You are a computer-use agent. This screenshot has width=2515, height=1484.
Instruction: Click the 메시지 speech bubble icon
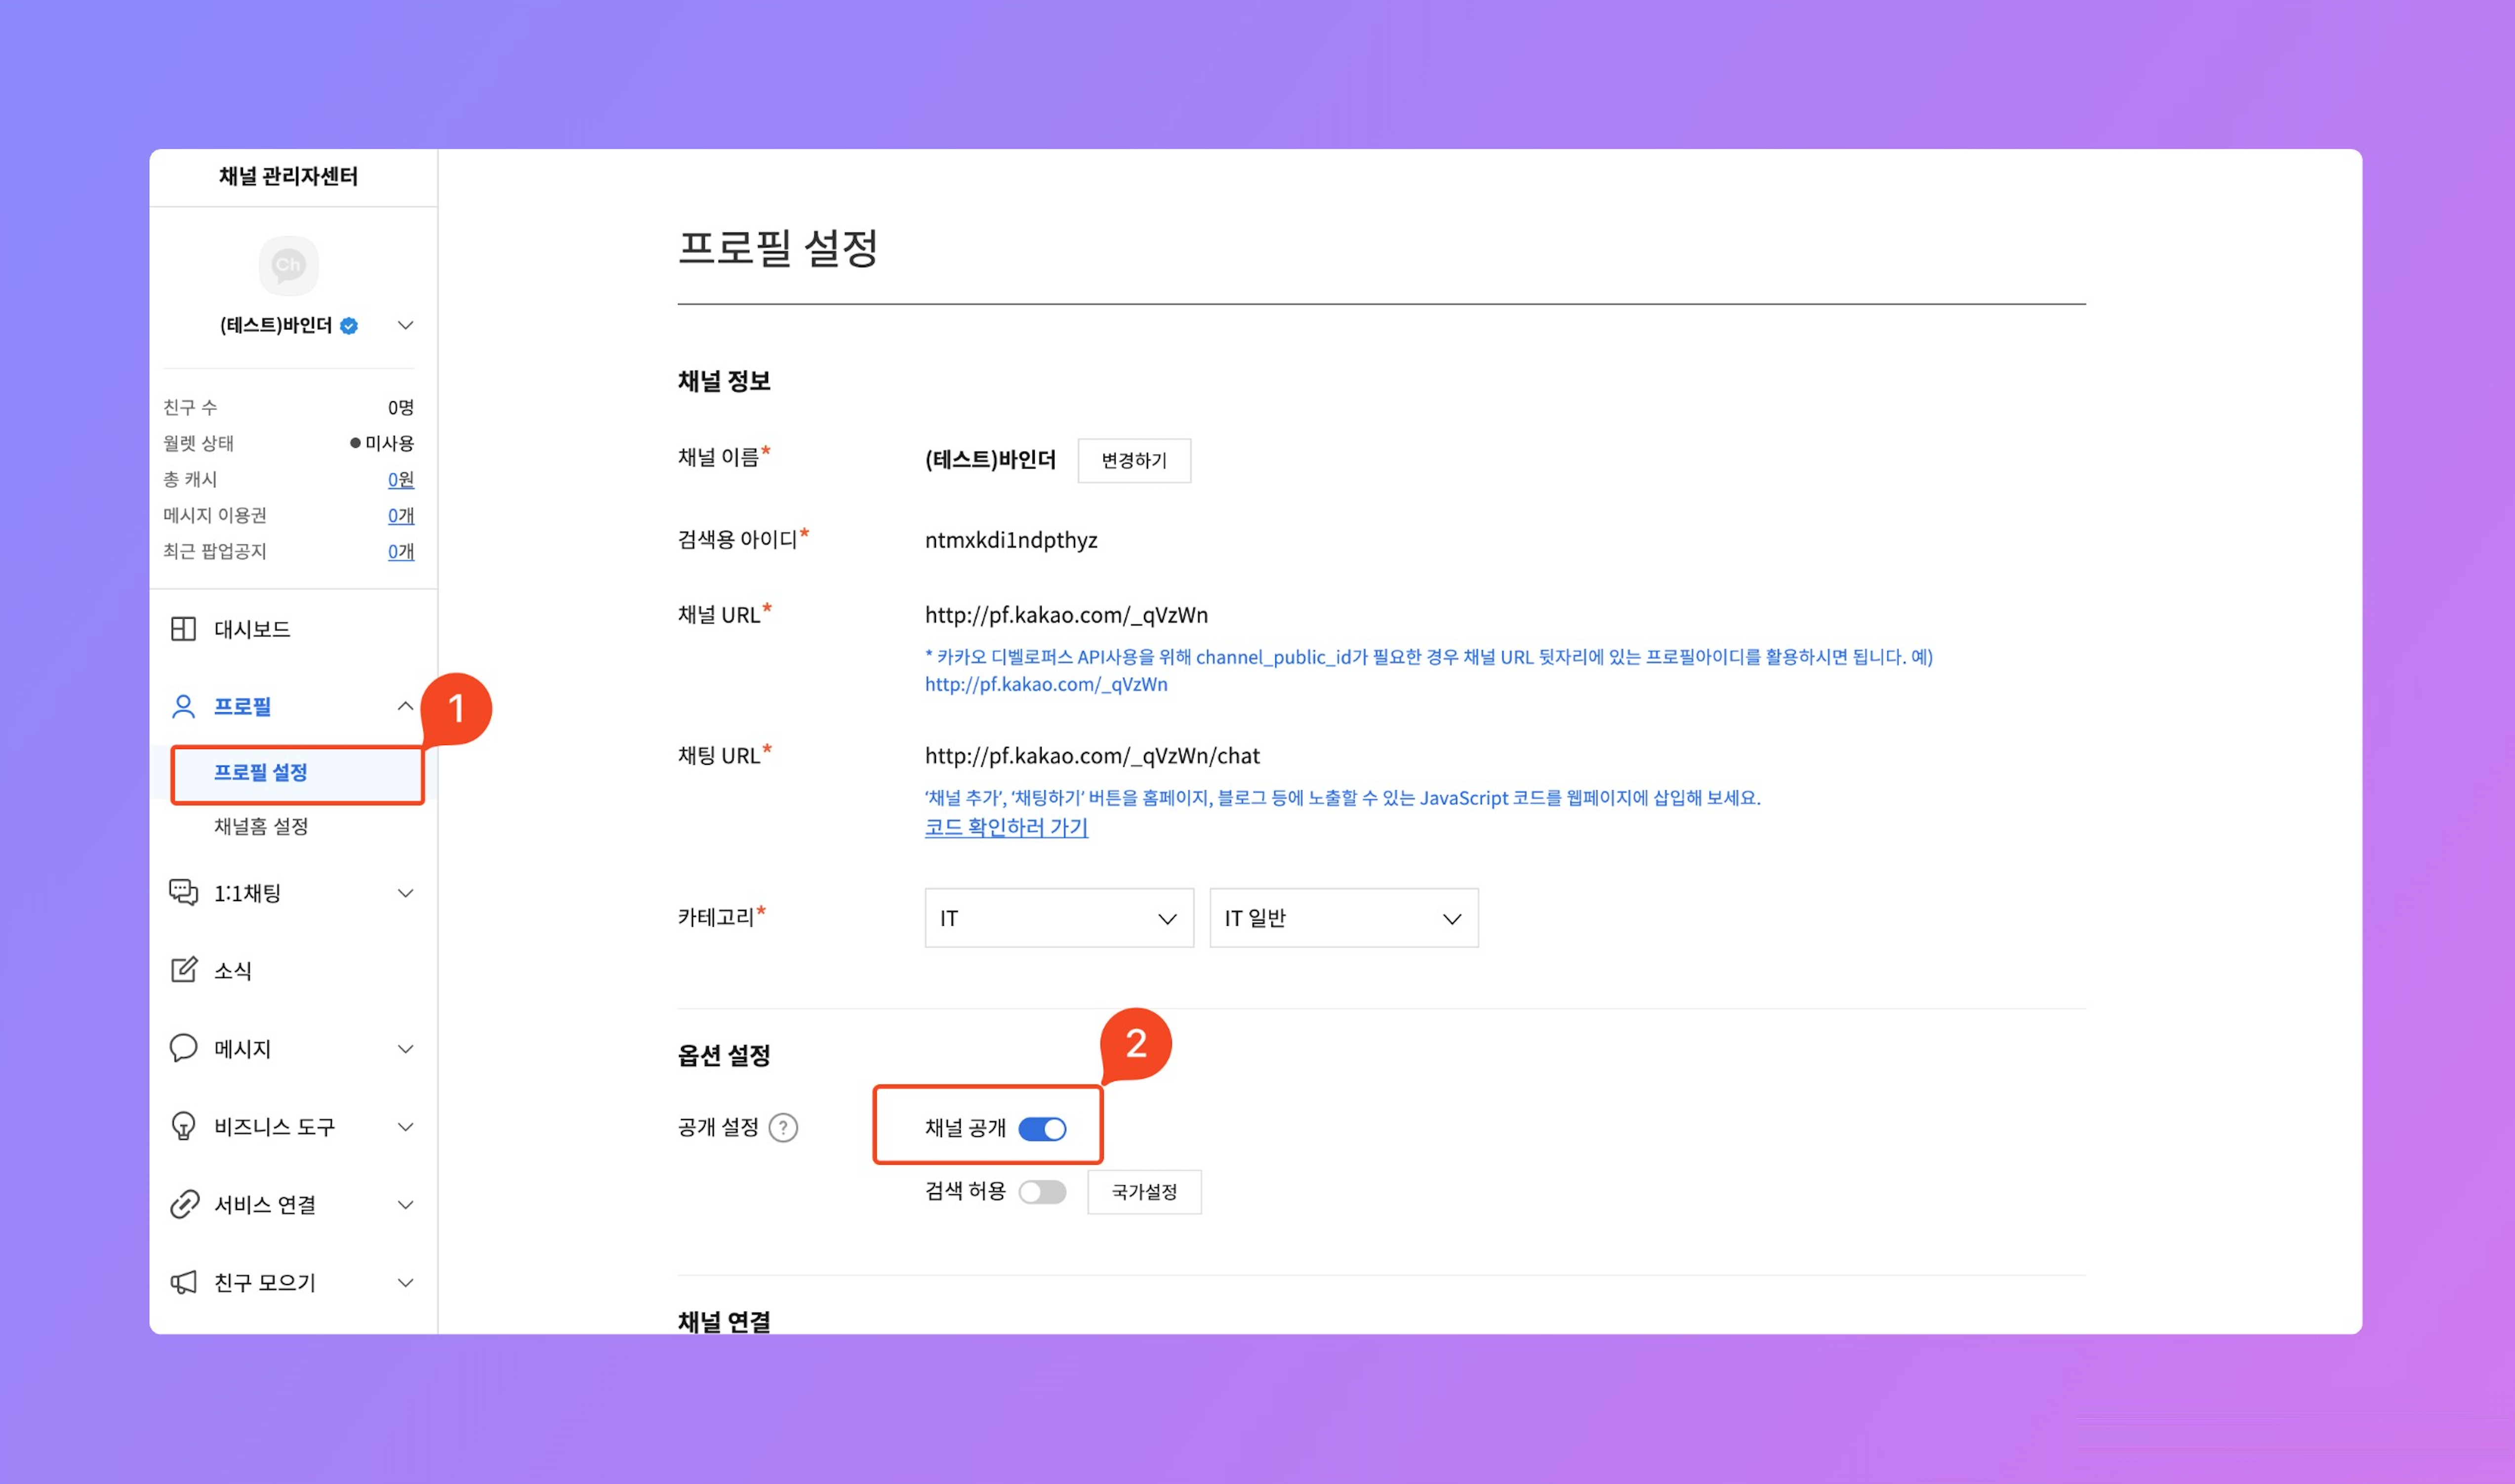click(183, 1048)
